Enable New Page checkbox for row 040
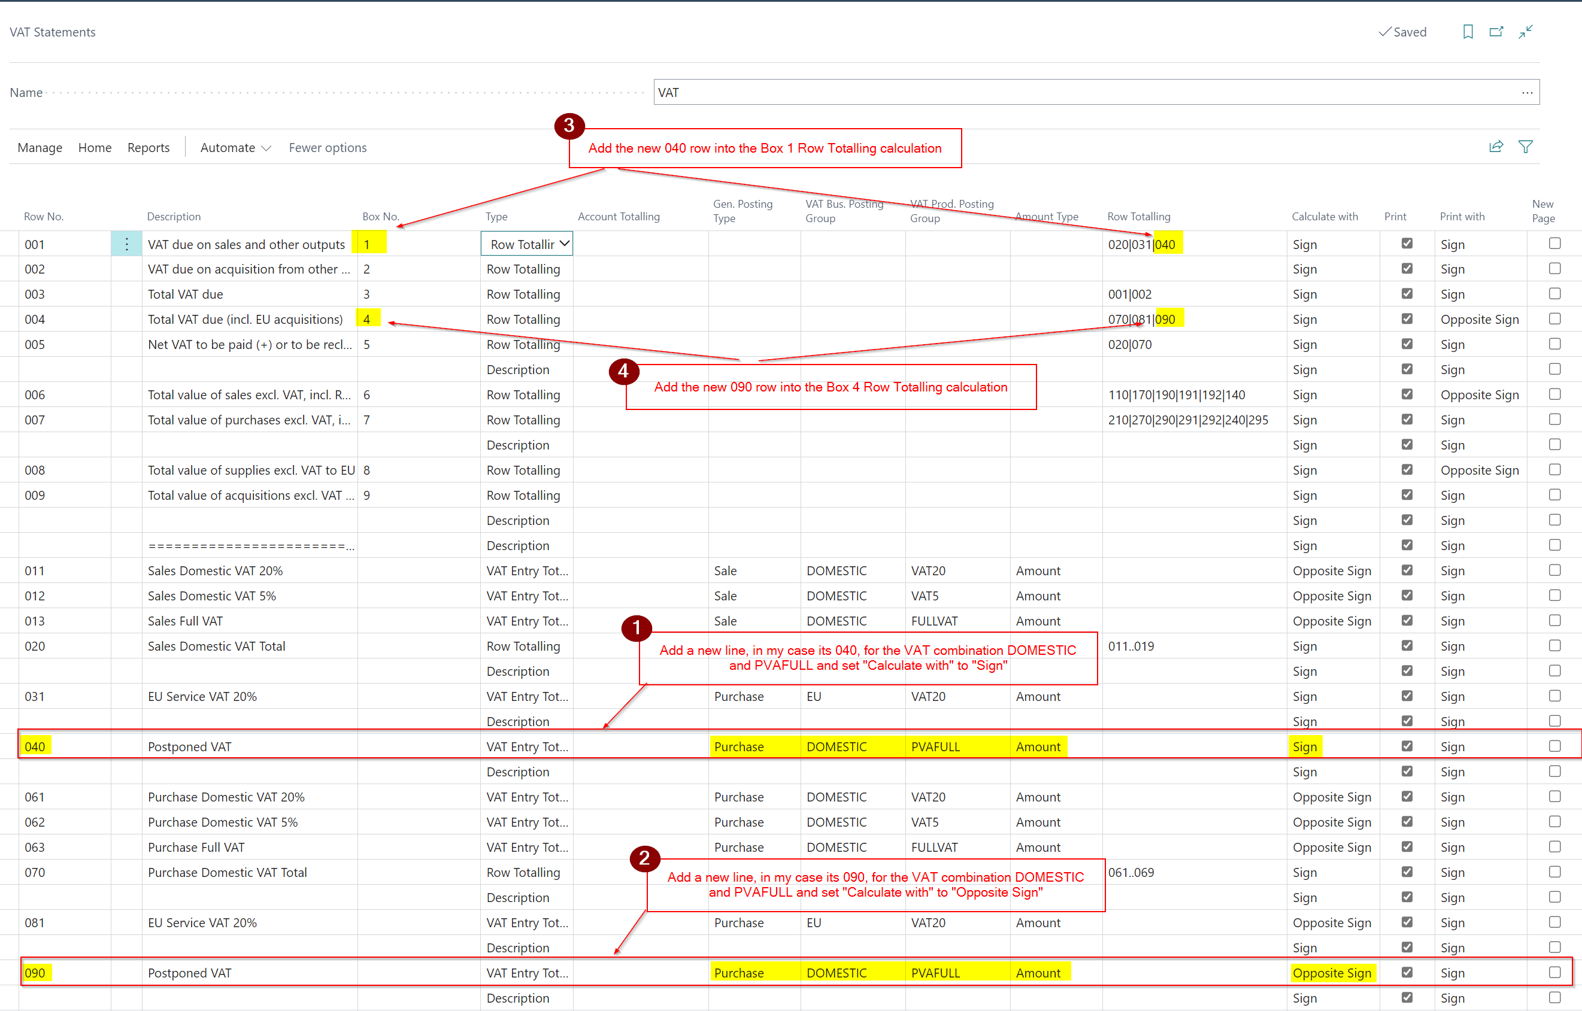Viewport: 1582px width, 1011px height. 1554,746
